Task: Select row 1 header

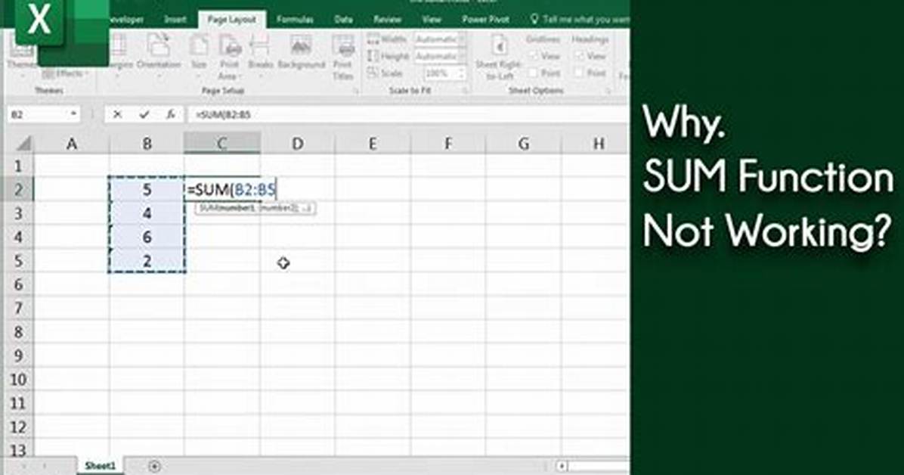Action: (18, 166)
